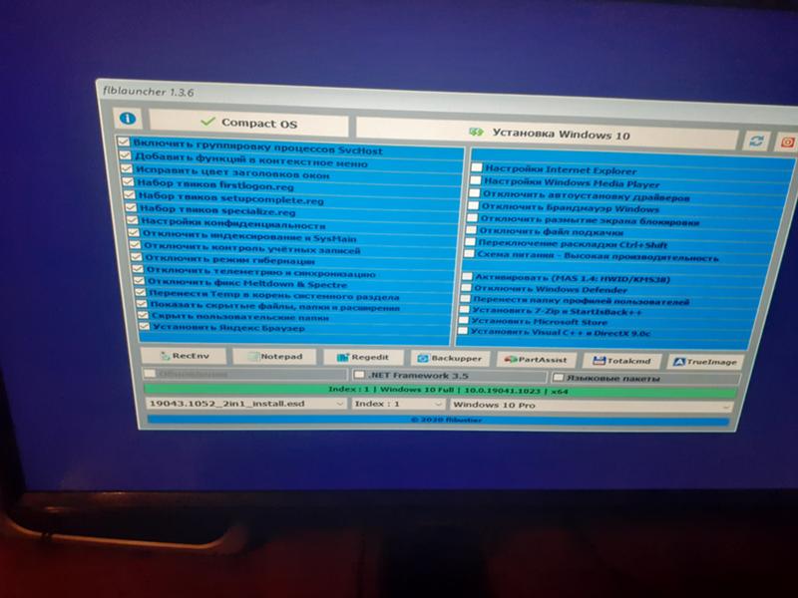
Task: Check Установить Microsoft Store
Action: (463, 320)
